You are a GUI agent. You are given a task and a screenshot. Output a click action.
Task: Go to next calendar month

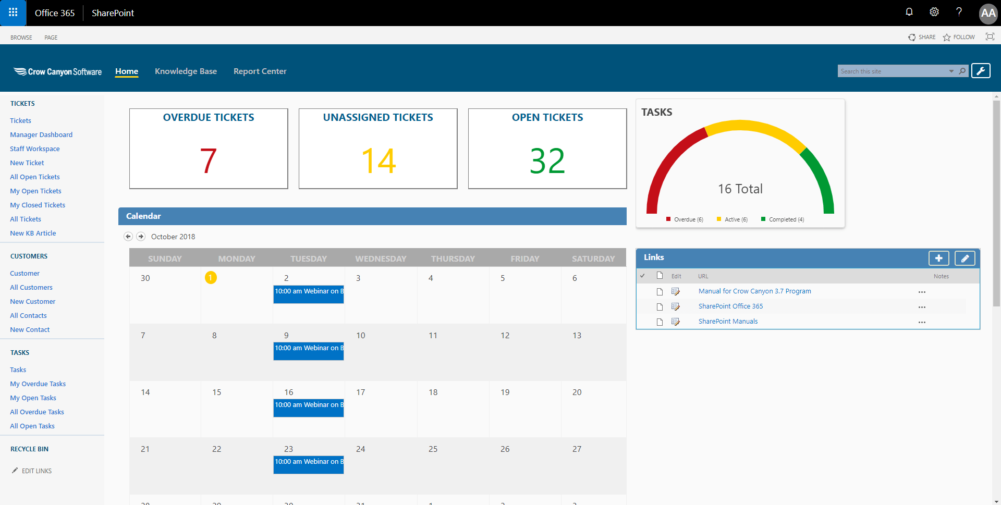tap(141, 236)
